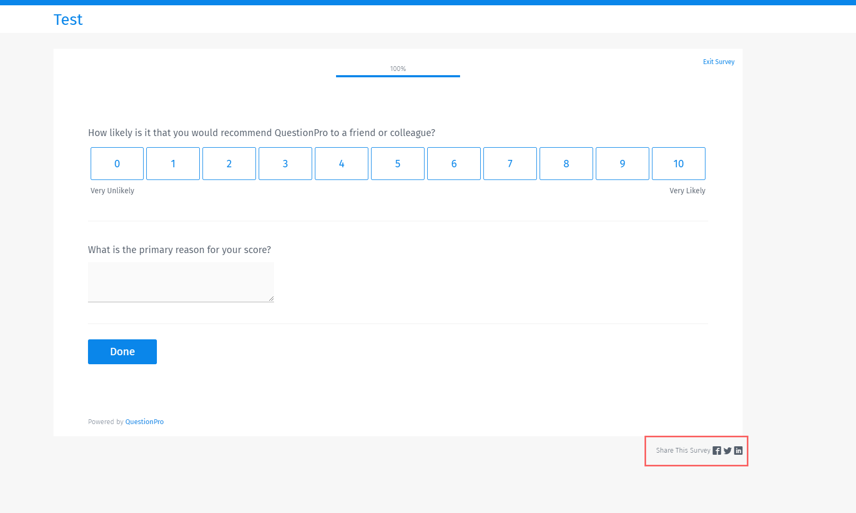Select score 8 on the scale
Image resolution: width=856 pixels, height=513 pixels.
click(x=566, y=164)
